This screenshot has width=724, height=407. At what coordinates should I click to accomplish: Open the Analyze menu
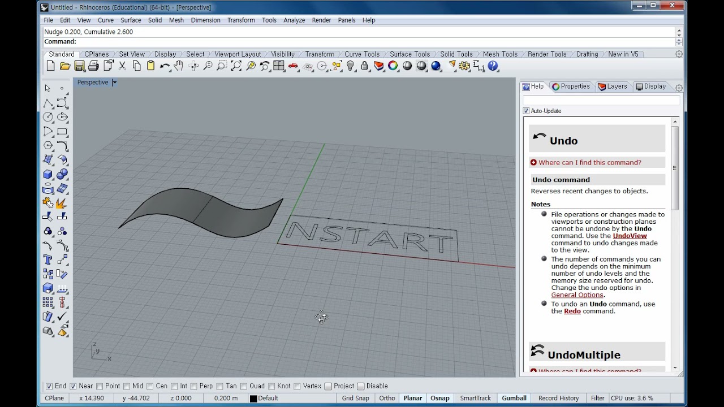[294, 20]
